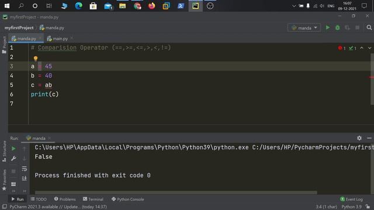Screen dimensions: 374x210
Task: Toggle soft-wrap in the Run console
Action: (25, 169)
